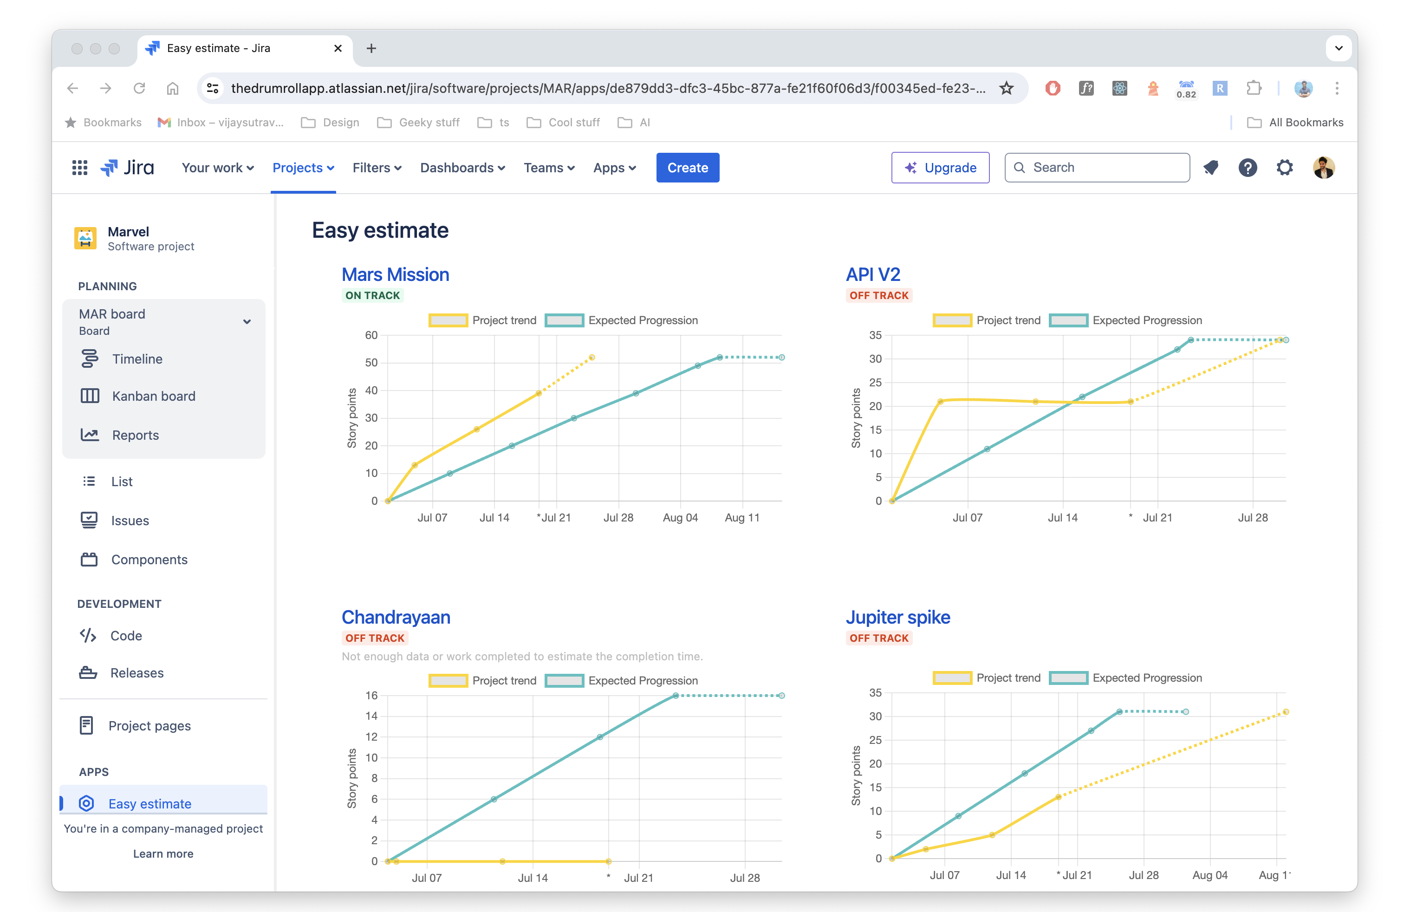This screenshot has width=1404, height=912.
Task: Toggle Project trend legend in Jupiter spike chart
Action: tap(987, 678)
